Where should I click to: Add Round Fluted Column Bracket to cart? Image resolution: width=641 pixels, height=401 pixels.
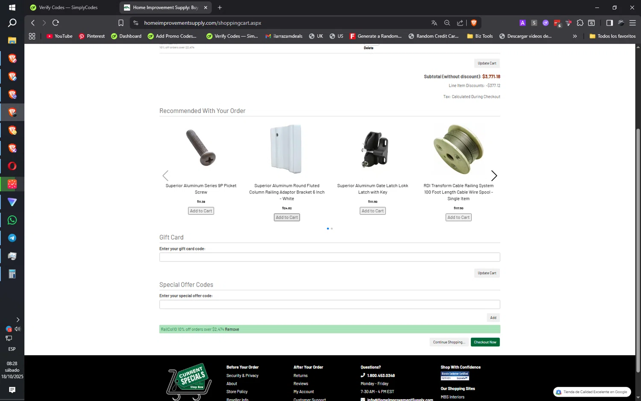click(x=287, y=217)
